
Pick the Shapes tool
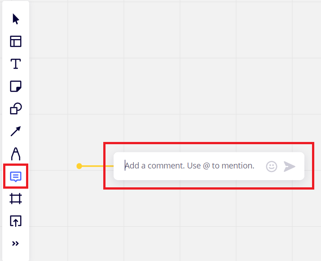pos(16,109)
